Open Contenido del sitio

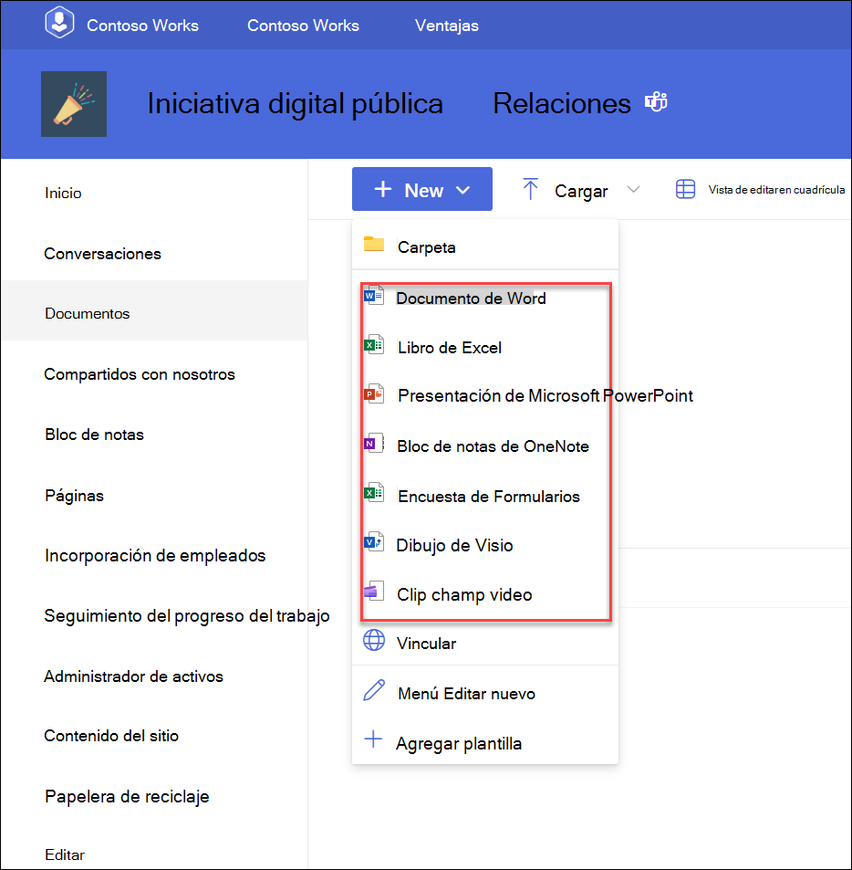click(x=111, y=736)
